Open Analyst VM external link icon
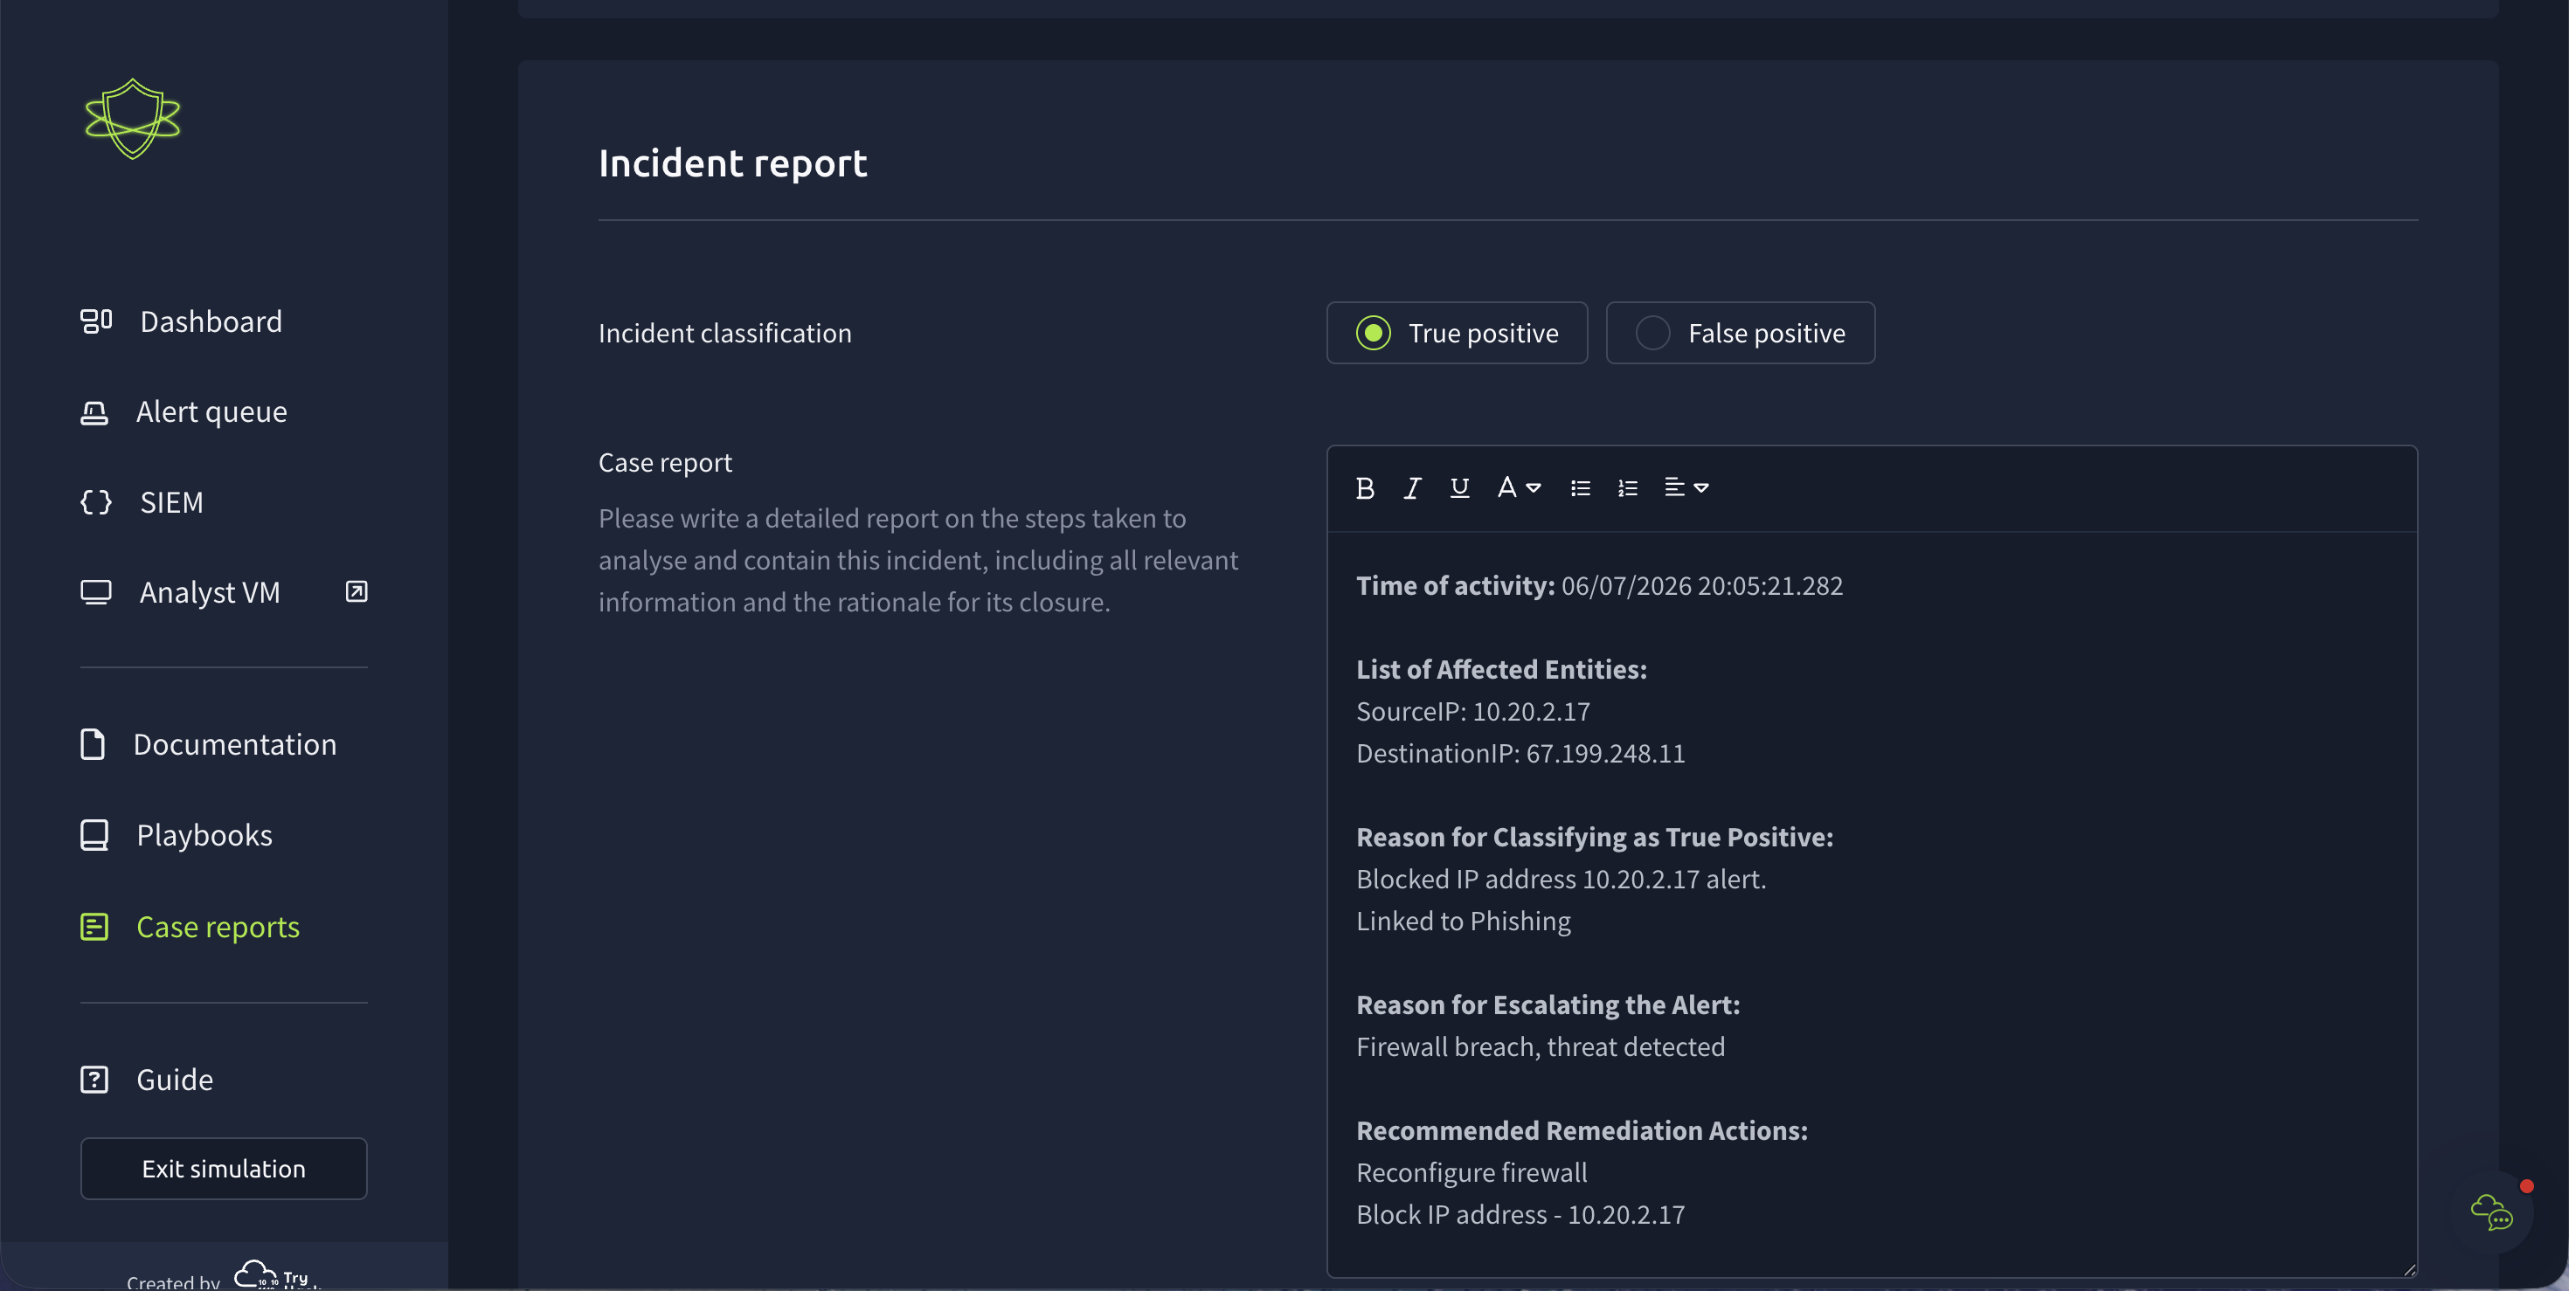 point(356,592)
